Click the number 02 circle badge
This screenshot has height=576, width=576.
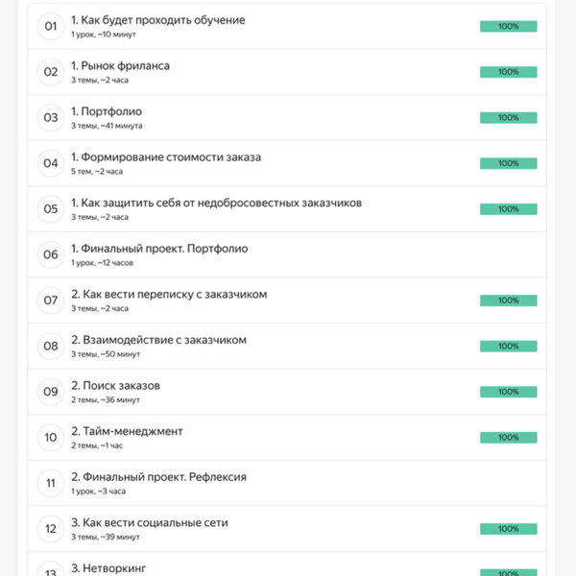[51, 72]
